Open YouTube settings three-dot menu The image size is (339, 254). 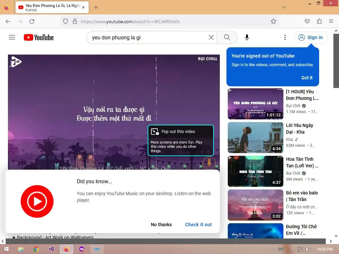point(285,37)
